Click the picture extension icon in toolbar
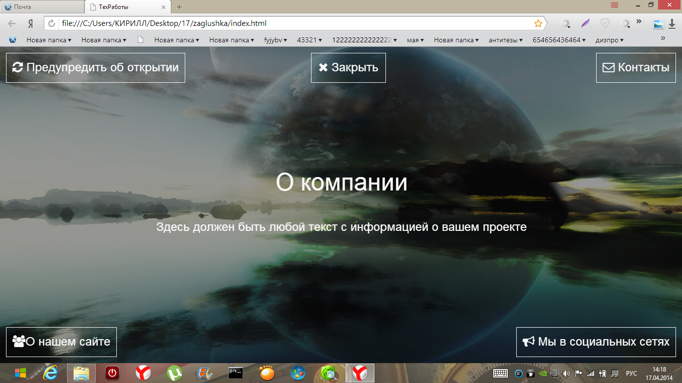 pyautogui.click(x=659, y=23)
